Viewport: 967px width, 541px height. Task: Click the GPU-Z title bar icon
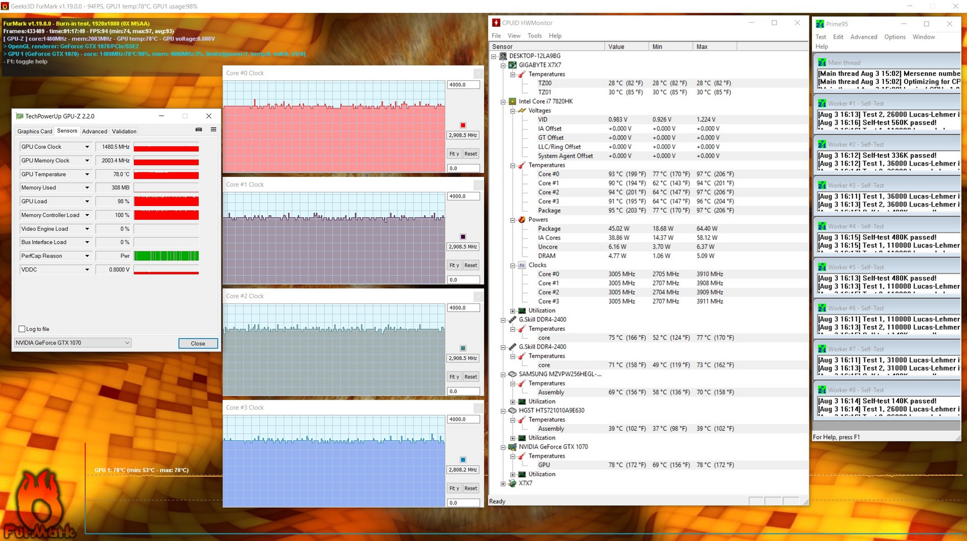(20, 116)
